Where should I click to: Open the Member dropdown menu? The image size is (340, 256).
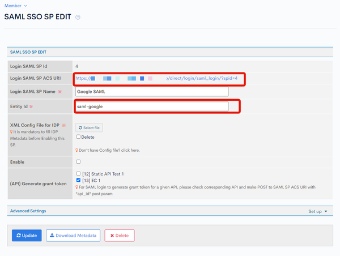pyautogui.click(x=16, y=6)
